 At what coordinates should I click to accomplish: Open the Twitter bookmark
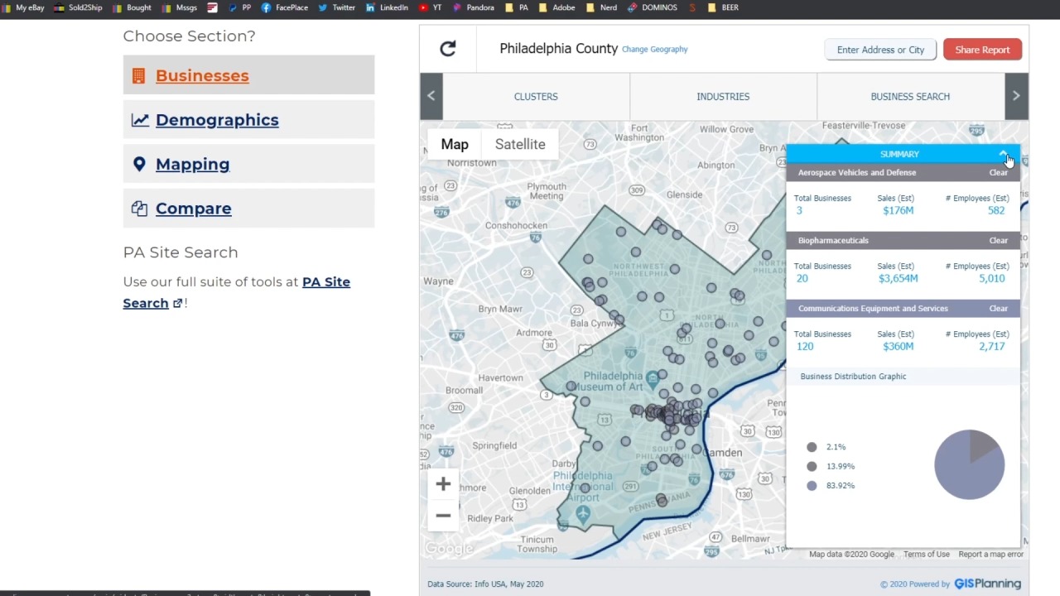coord(337,7)
